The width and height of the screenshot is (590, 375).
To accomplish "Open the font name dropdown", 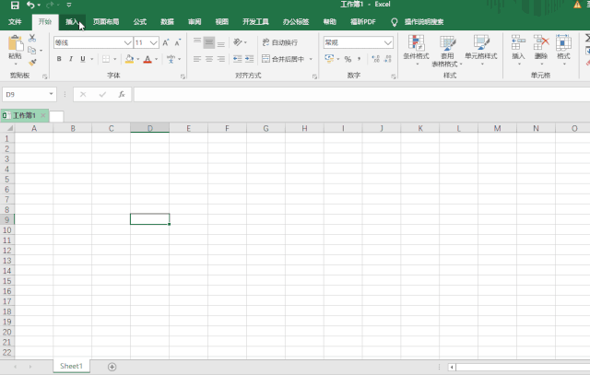I will [x=127, y=43].
